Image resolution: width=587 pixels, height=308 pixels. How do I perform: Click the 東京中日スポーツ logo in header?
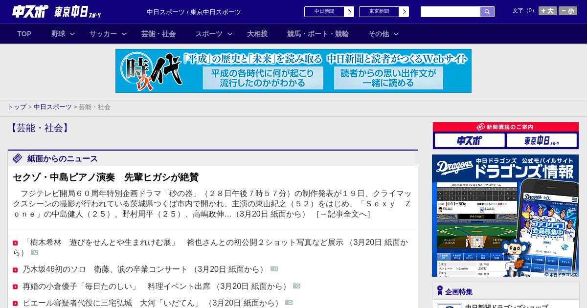78,12
